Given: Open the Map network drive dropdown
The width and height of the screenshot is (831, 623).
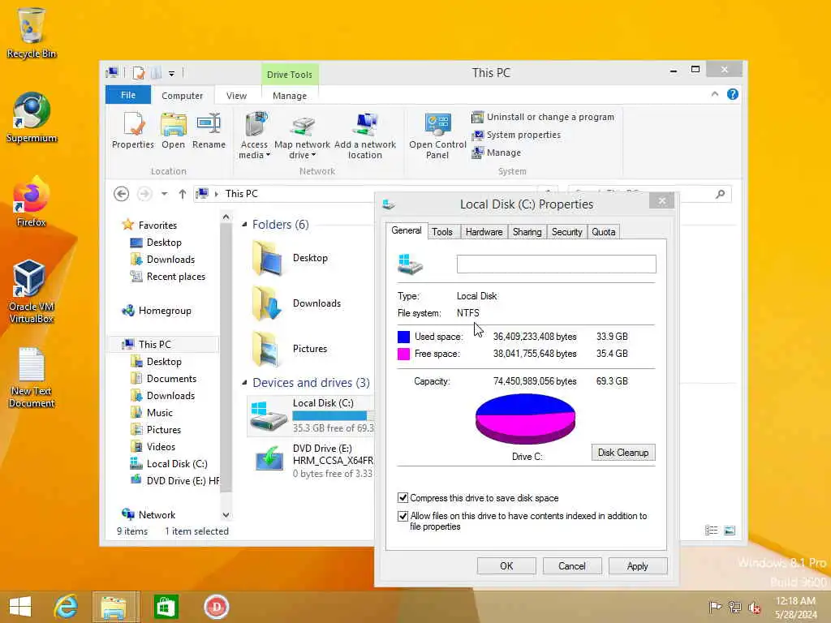Looking at the screenshot, I should pyautogui.click(x=302, y=135).
